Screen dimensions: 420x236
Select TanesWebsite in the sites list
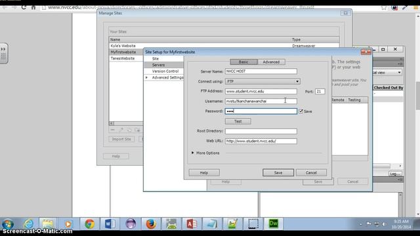[123, 58]
